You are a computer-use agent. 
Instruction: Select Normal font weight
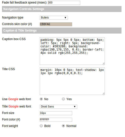click(63, 126)
